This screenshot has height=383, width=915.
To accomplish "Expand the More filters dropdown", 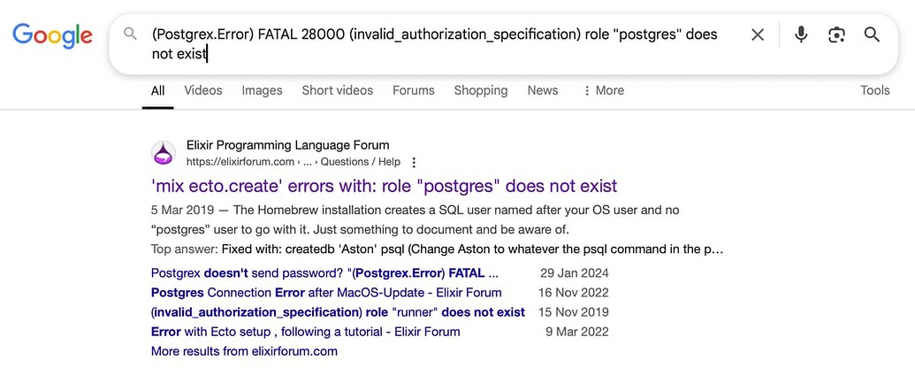I will [x=604, y=90].
